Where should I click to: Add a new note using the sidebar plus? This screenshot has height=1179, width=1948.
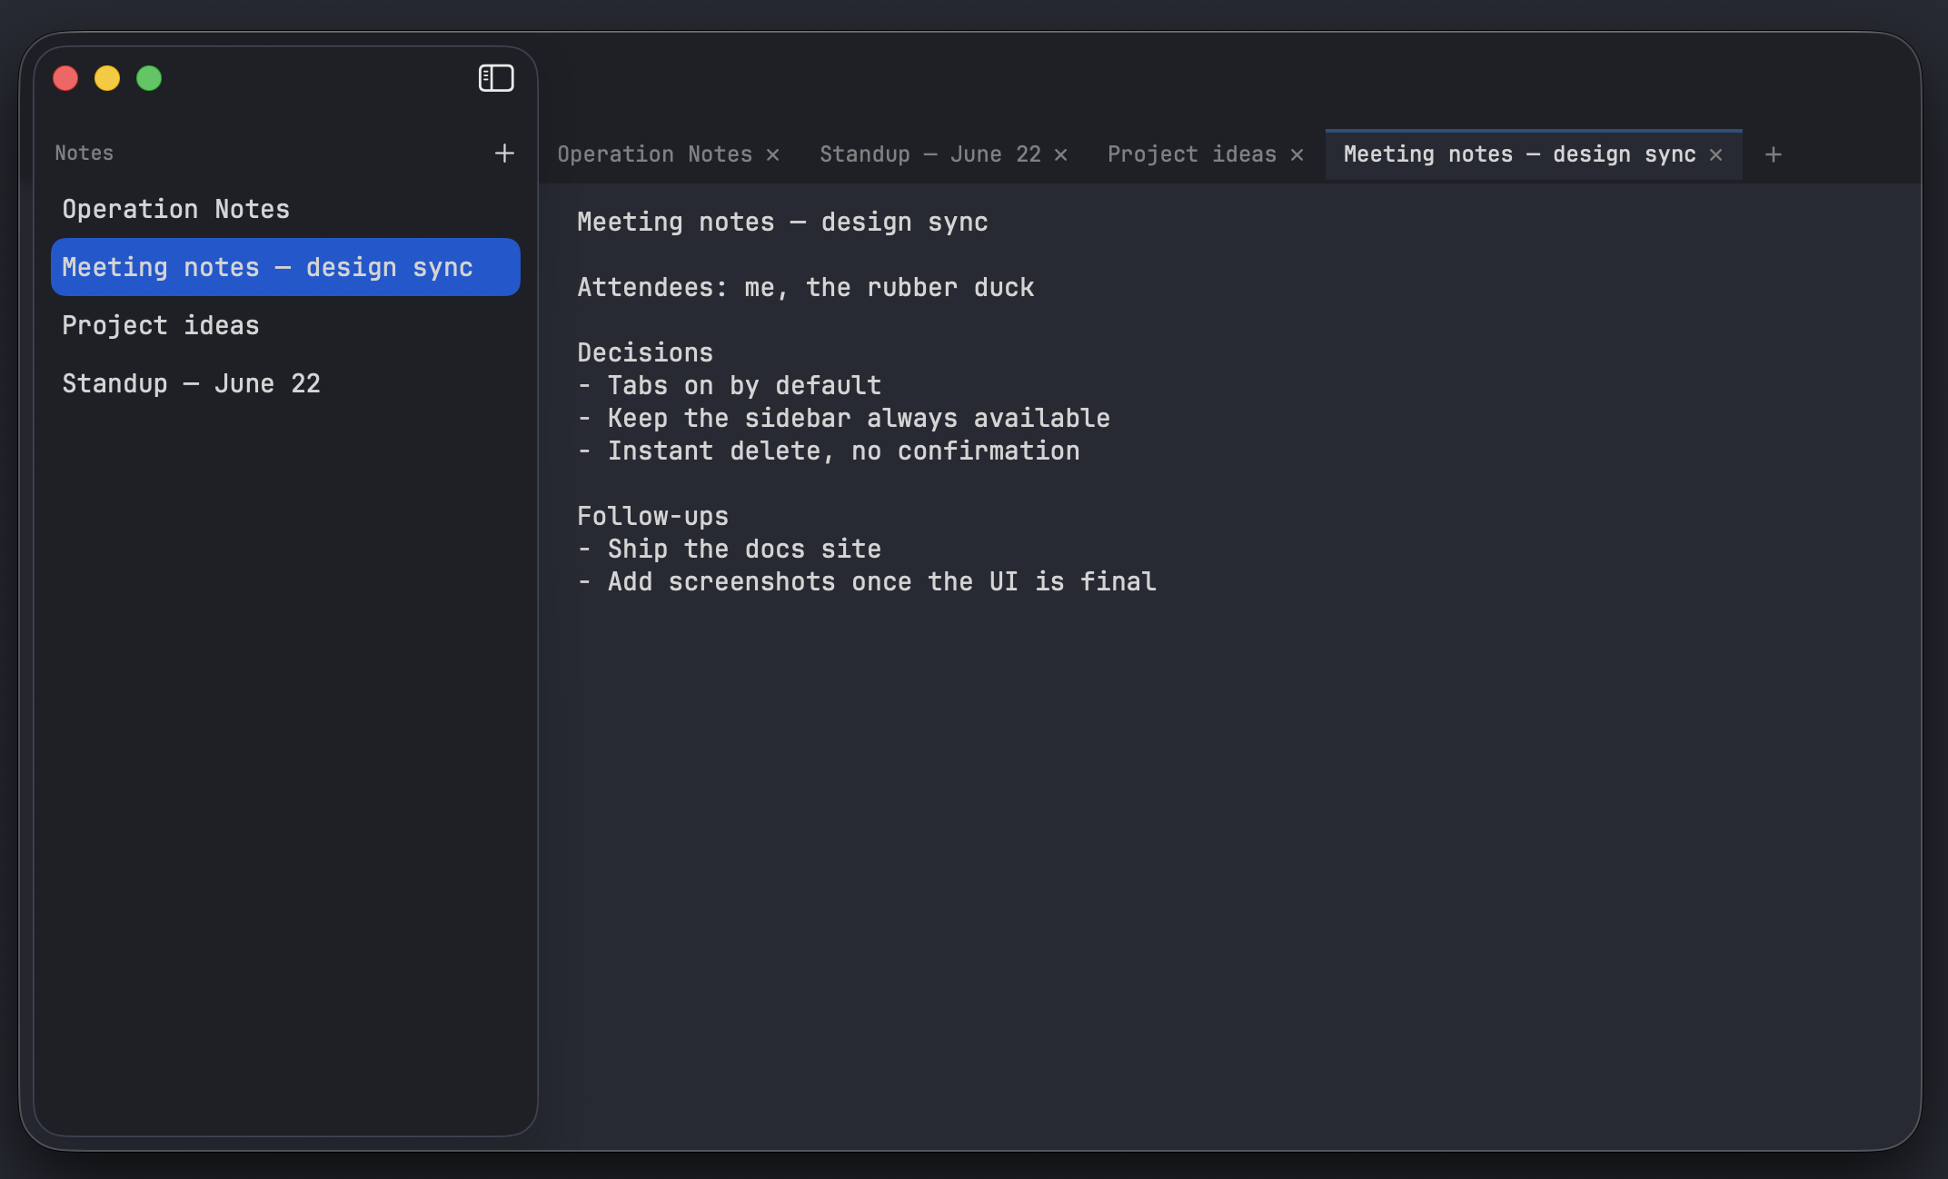504,154
